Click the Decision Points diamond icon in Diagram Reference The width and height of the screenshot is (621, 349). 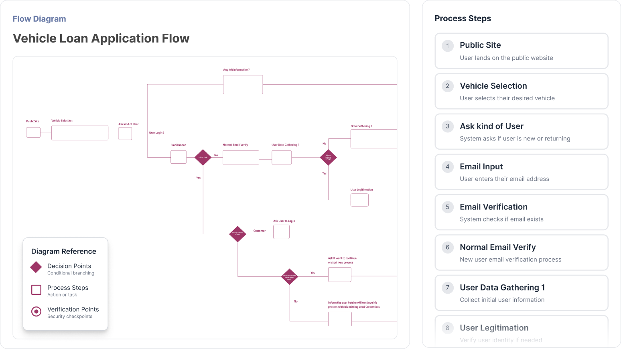[36, 267]
